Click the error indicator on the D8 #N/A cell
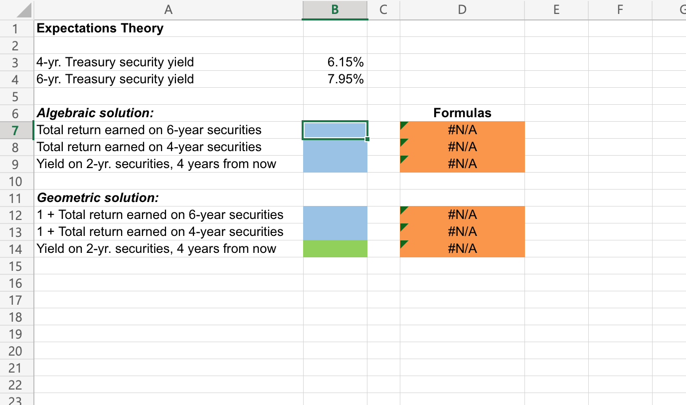This screenshot has width=686, height=405. pos(403,142)
